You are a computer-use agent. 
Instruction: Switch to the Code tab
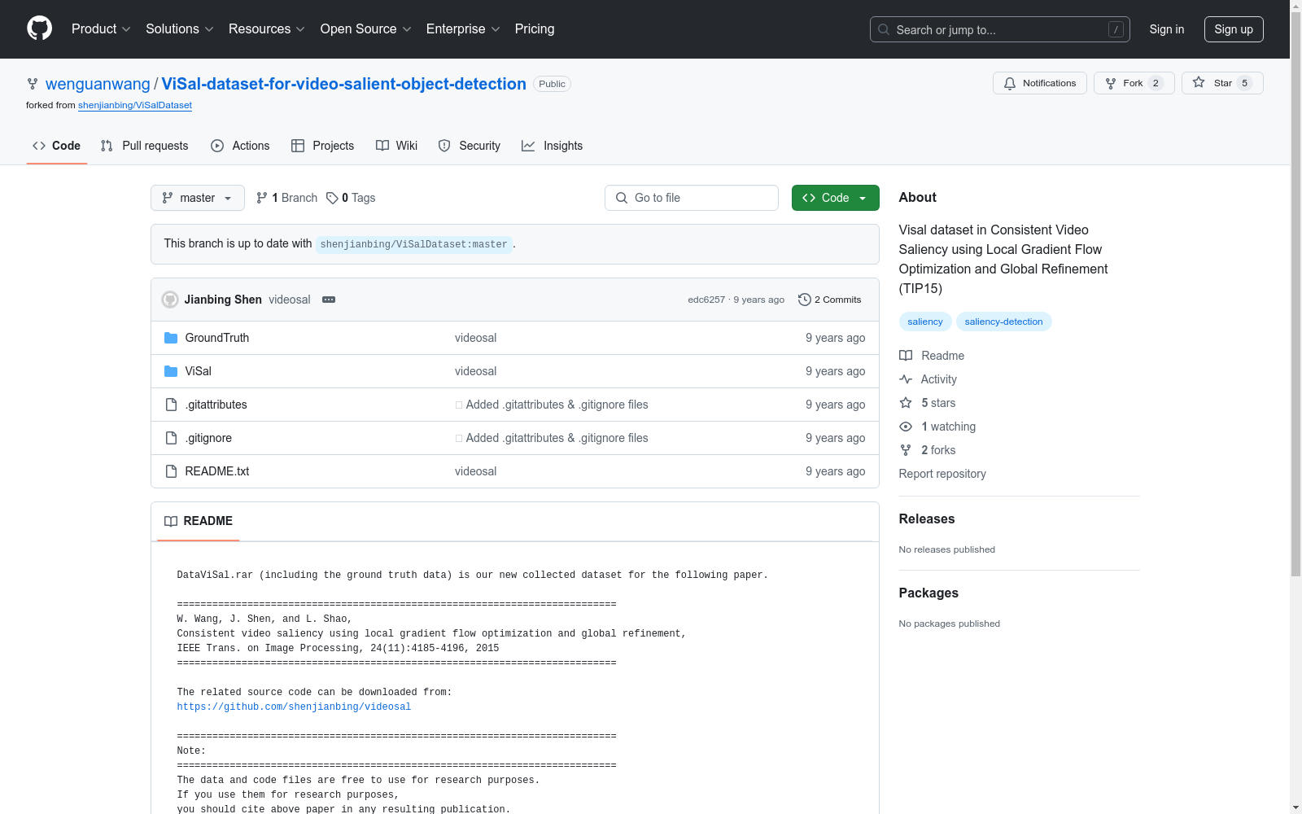click(57, 146)
